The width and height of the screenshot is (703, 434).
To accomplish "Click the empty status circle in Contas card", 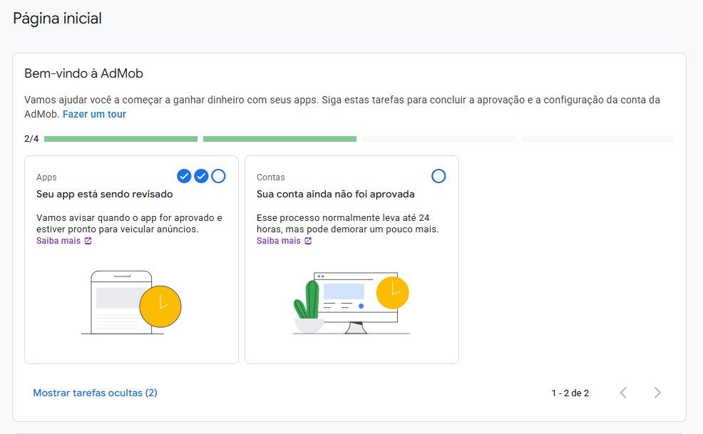I will point(438,176).
